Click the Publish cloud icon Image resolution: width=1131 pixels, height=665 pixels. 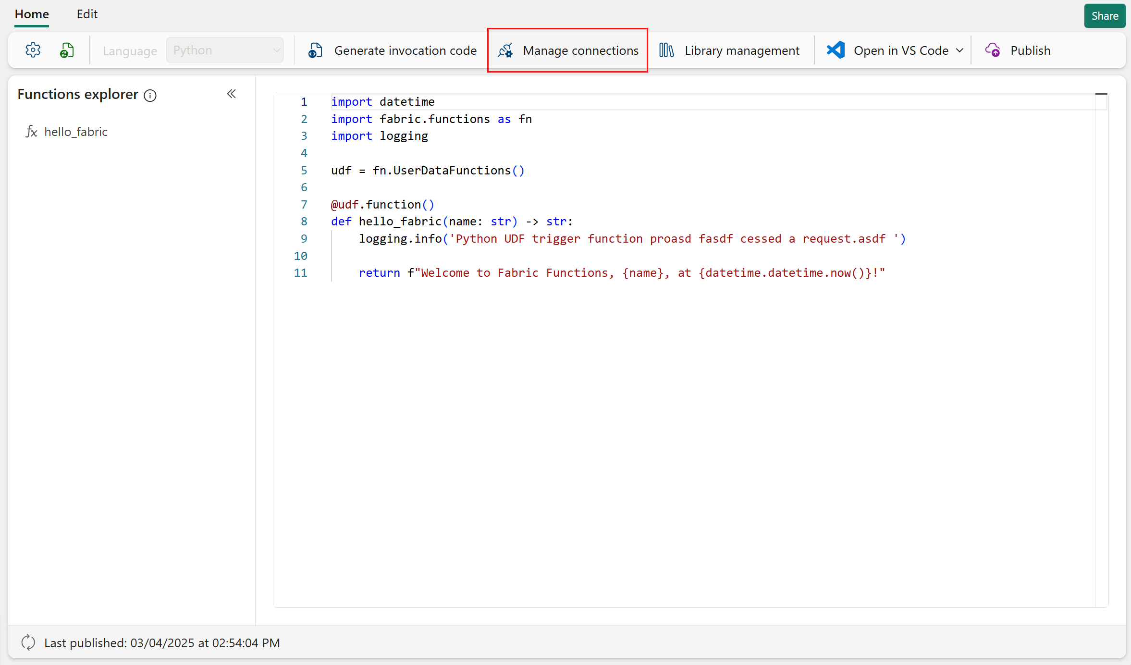pyautogui.click(x=993, y=50)
